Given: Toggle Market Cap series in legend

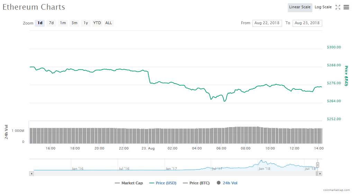Looking at the screenshot, I should tap(129, 183).
